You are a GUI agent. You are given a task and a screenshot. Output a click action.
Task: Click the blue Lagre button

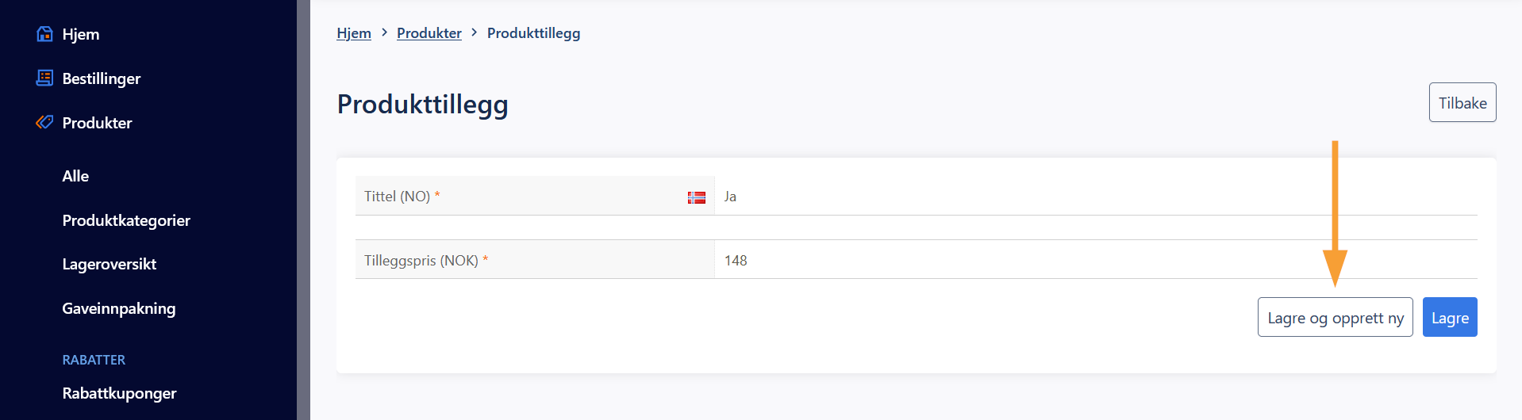point(1450,317)
